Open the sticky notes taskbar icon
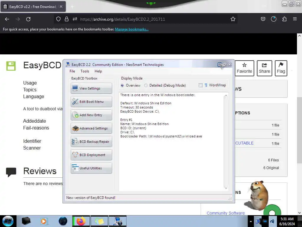302x227 pixels. 99,221
